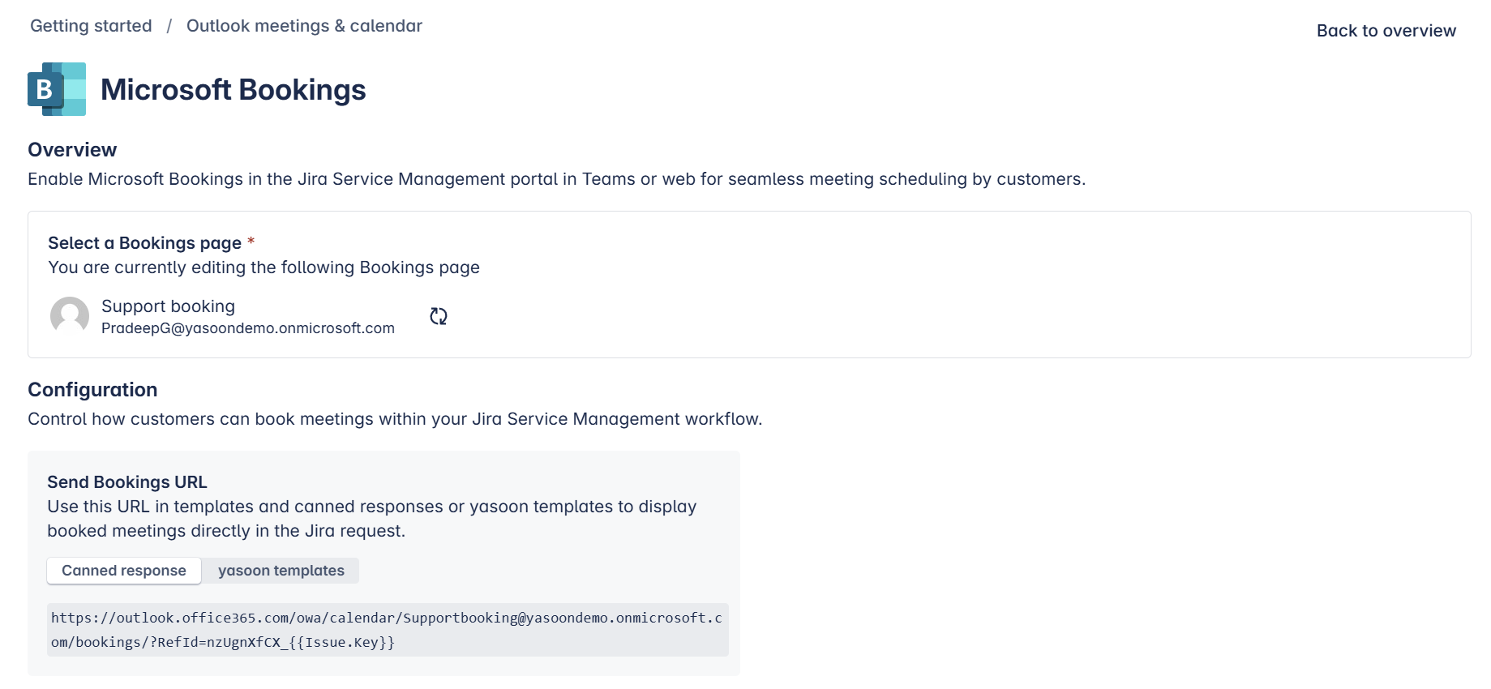This screenshot has height=689, width=1491.
Task: Click the currently editing Bookings page text
Action: (x=263, y=267)
